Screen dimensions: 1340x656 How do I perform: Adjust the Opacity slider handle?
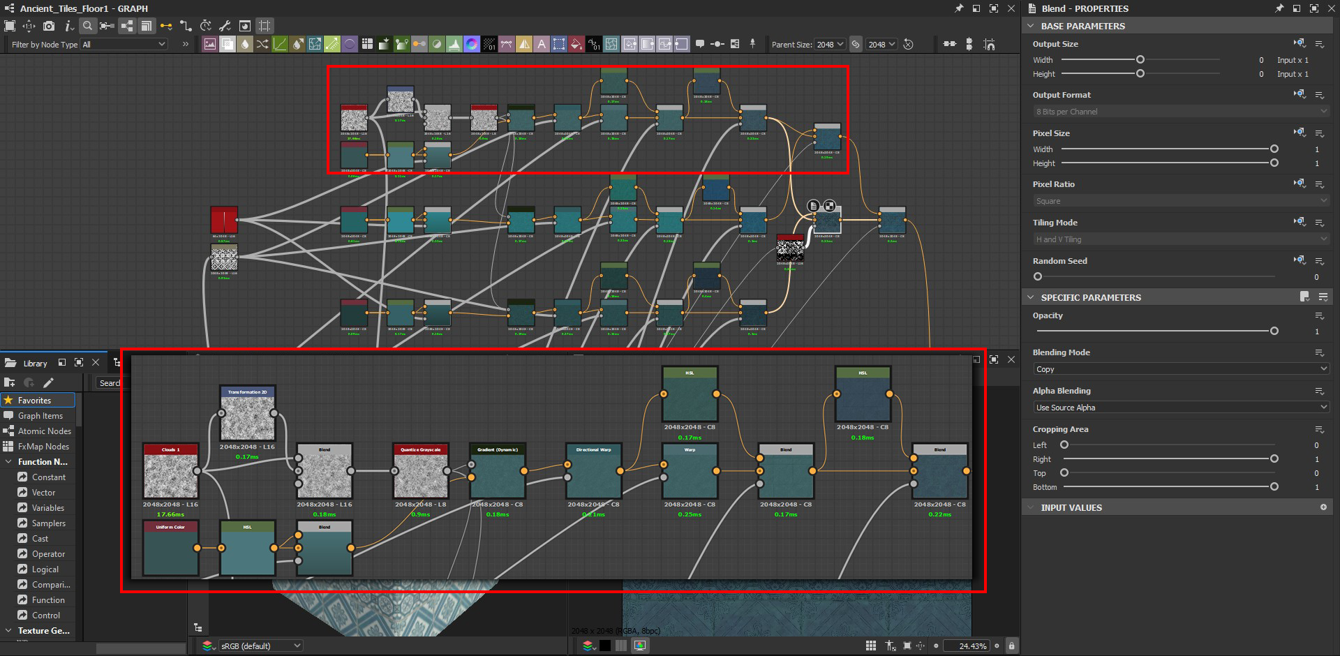(1274, 331)
